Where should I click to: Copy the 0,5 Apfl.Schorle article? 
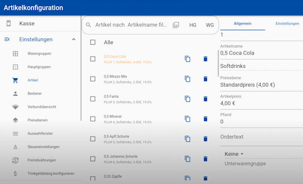[x=187, y=139]
